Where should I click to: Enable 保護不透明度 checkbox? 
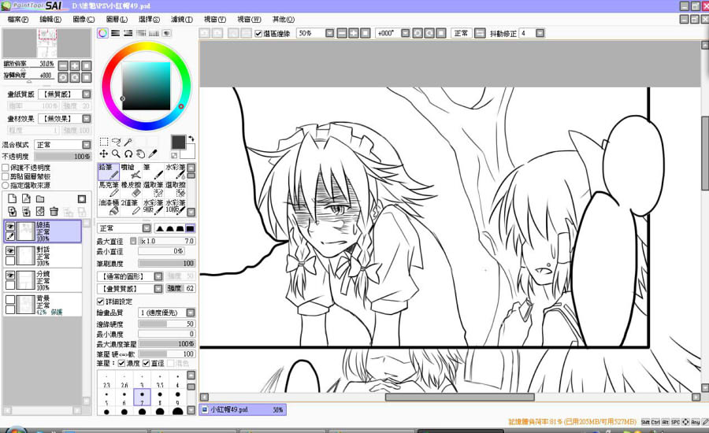tap(6, 168)
